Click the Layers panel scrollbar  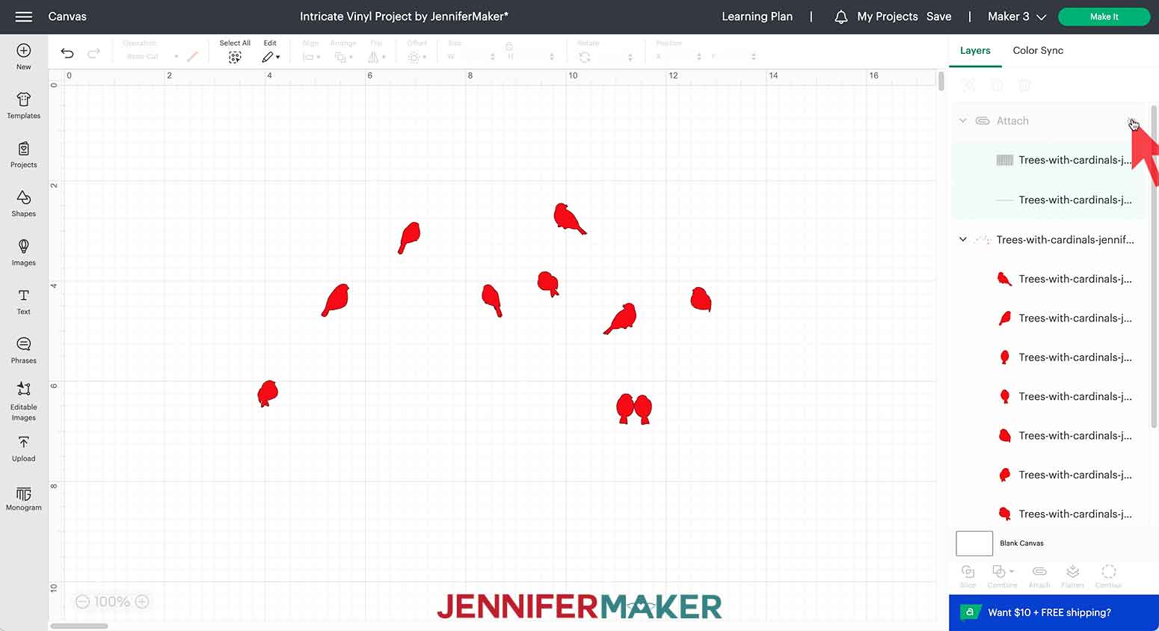coord(1154,266)
